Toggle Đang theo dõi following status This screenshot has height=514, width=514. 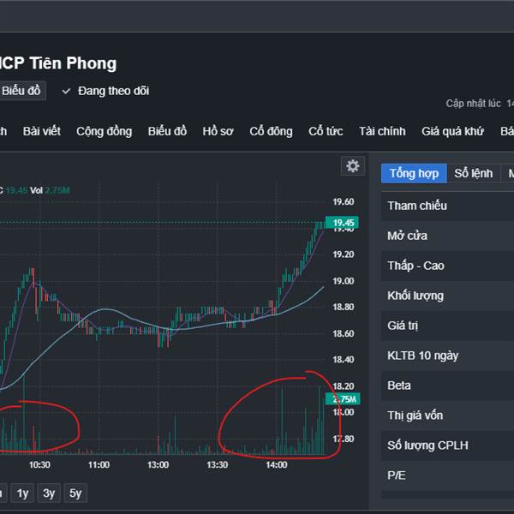coord(113,91)
